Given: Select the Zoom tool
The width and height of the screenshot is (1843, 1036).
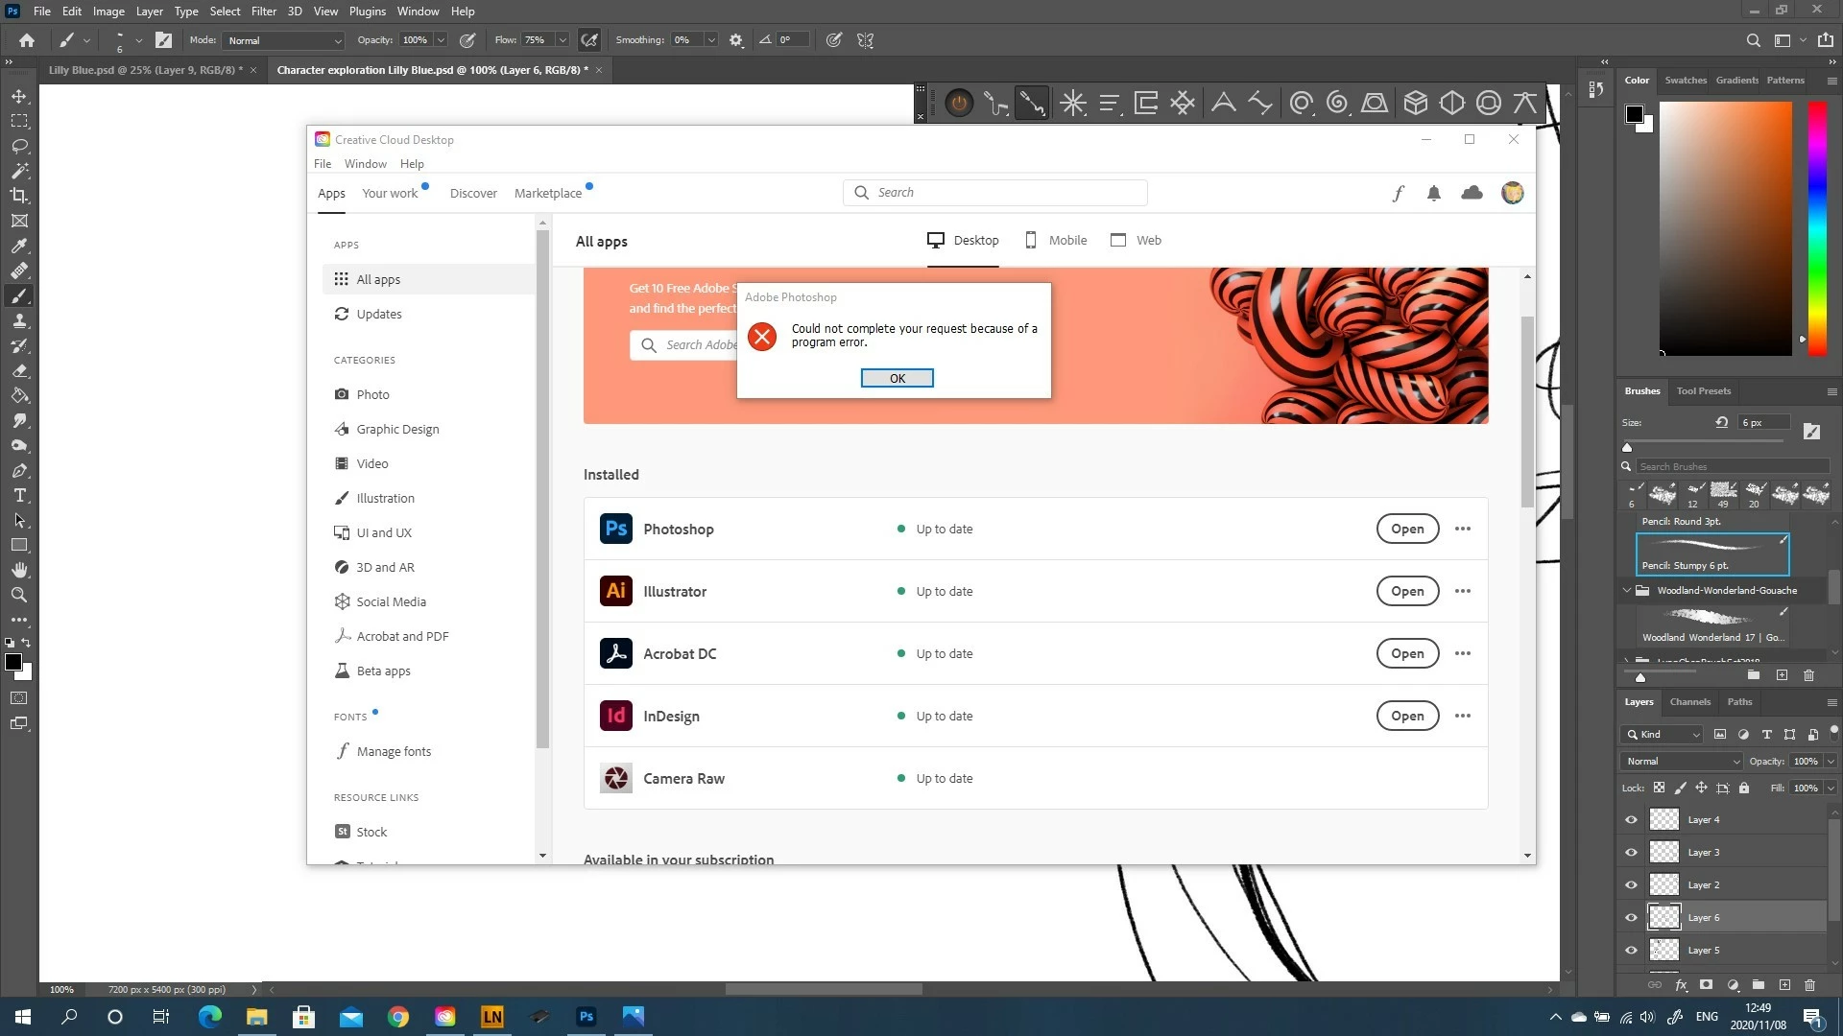Looking at the screenshot, I should 19,595.
